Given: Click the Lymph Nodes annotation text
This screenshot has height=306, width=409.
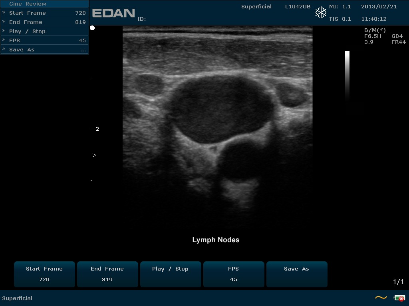Looking at the screenshot, I should [216, 240].
